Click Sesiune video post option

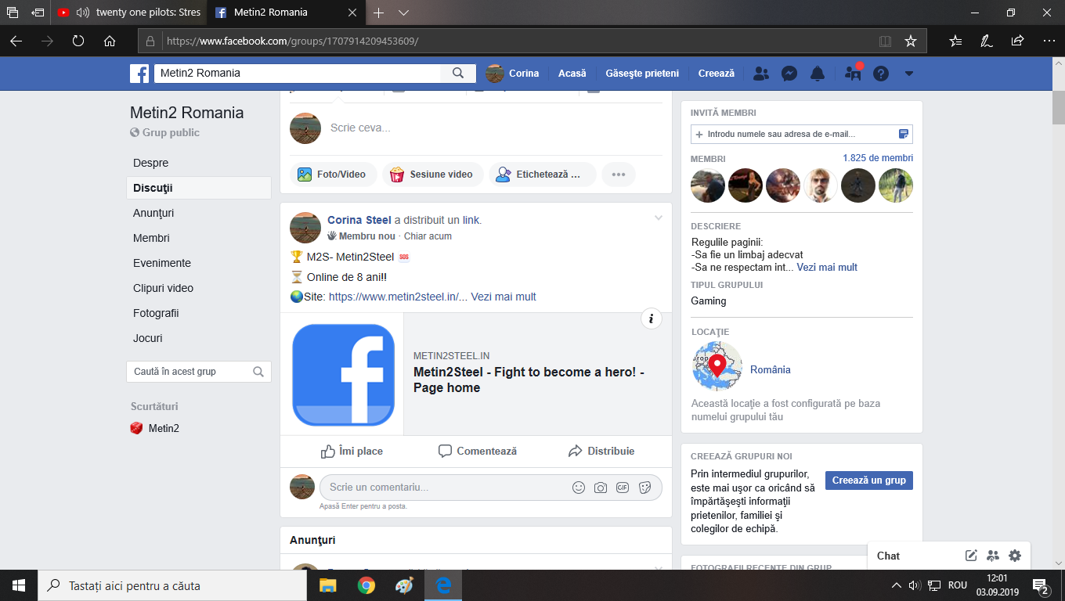[x=432, y=175]
